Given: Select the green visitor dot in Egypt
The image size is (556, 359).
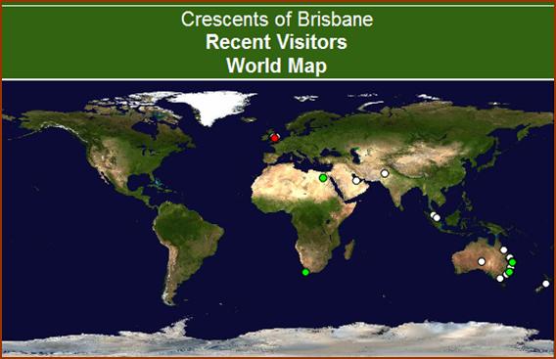Looking at the screenshot, I should pyautogui.click(x=323, y=178).
